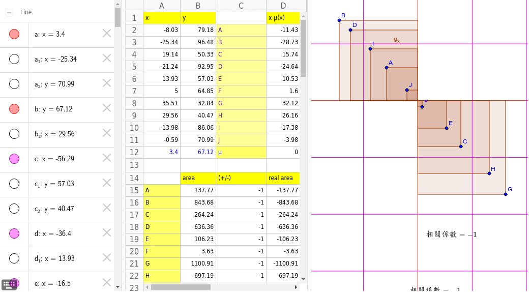Show line b₂: x = 29.56
The image size is (529, 292).
pos(14,134)
